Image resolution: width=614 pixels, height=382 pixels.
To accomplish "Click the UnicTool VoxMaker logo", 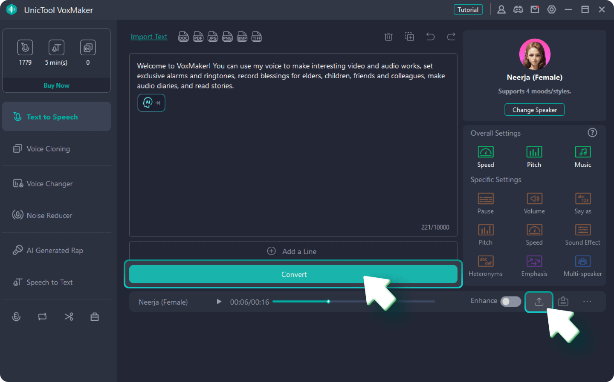I will [12, 10].
